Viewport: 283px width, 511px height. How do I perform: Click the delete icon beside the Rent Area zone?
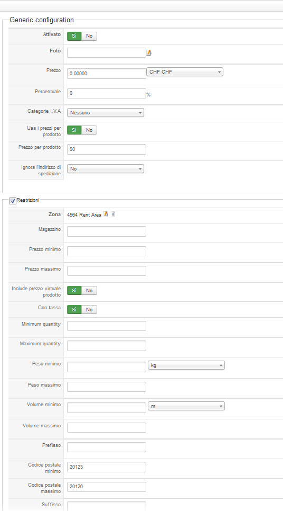113,214
